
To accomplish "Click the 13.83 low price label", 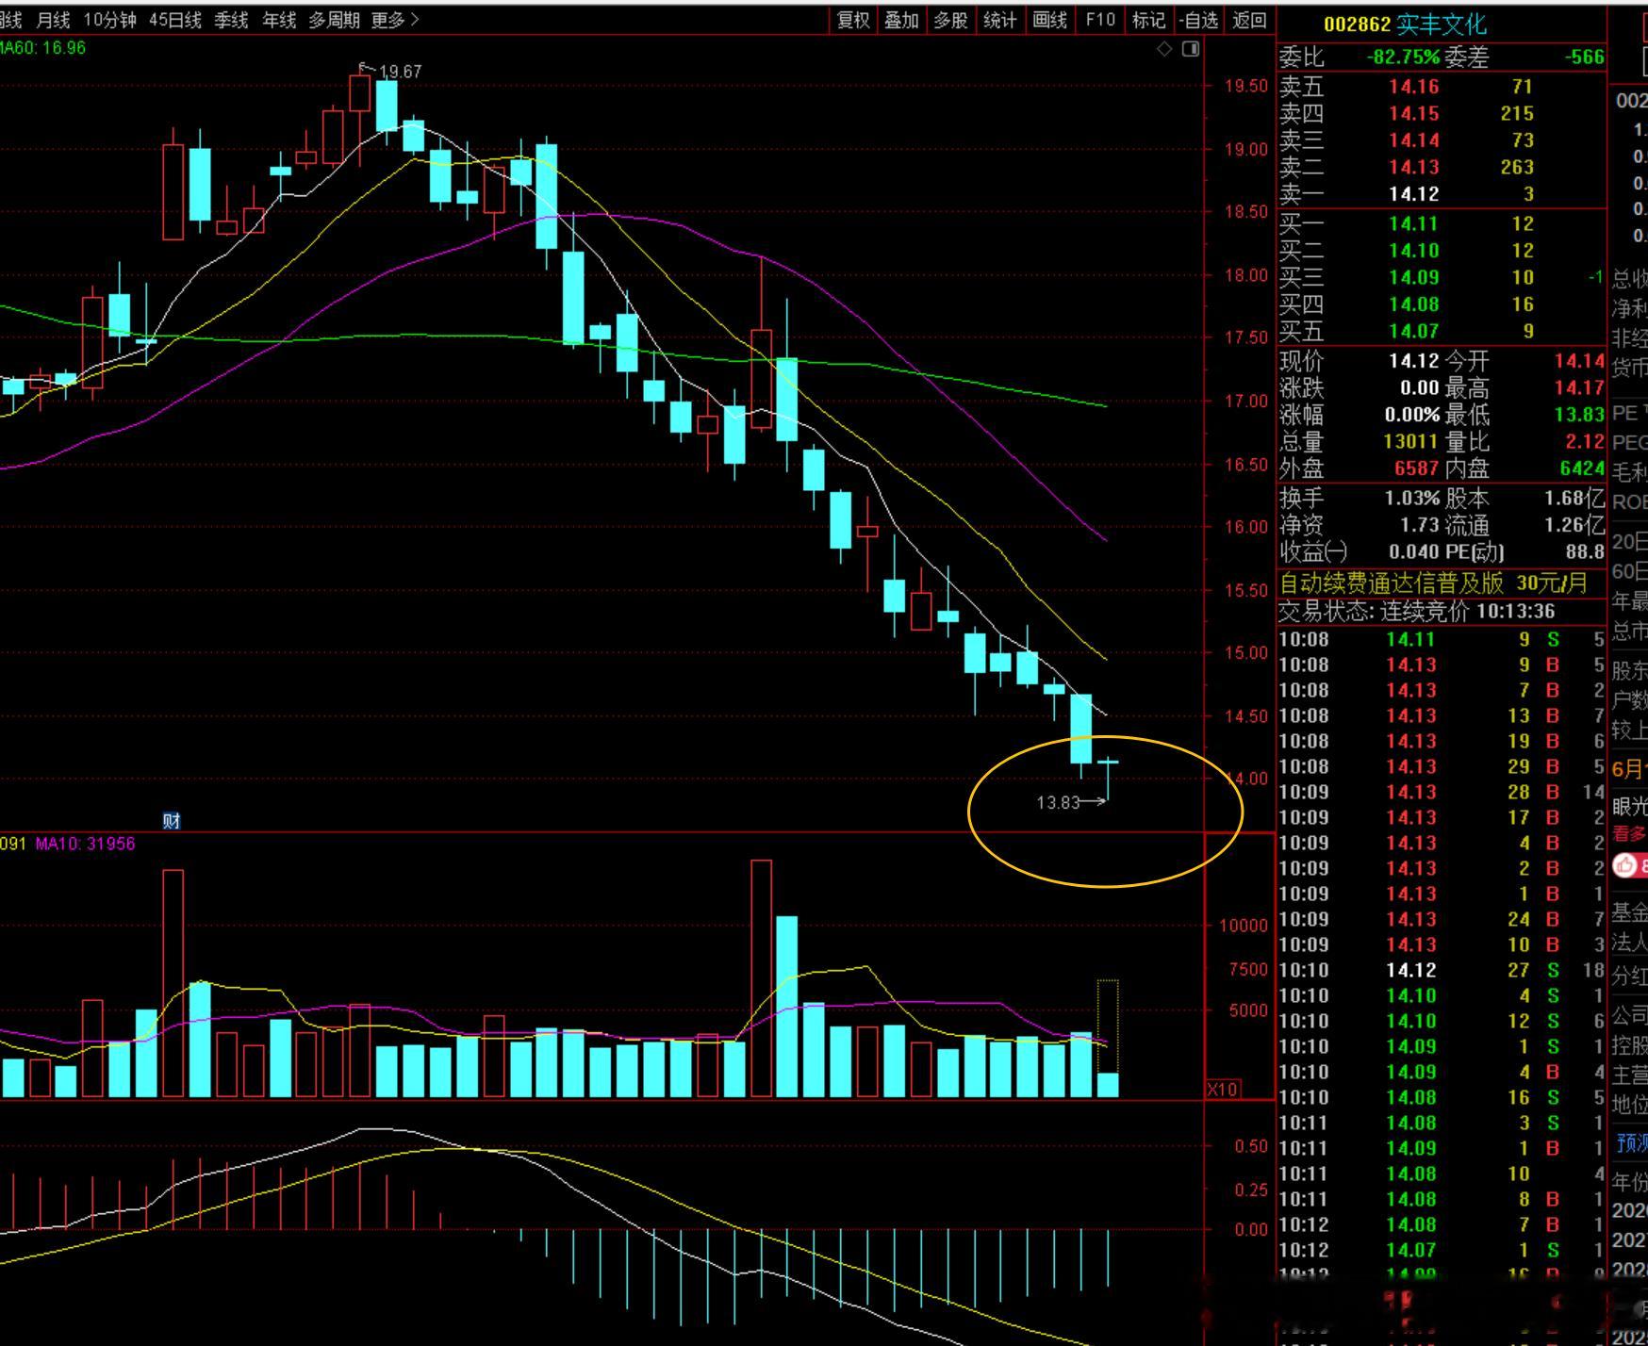I will tap(1057, 803).
